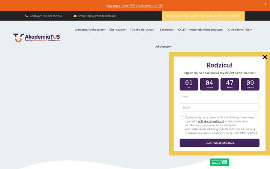This screenshot has width=270, height=169.
Task: Open the polityką prywatności link
Action: tap(211, 121)
